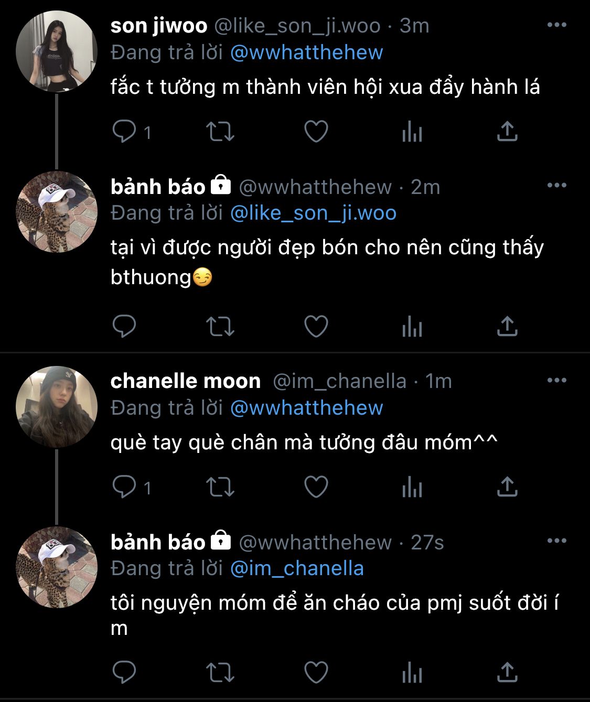Open son jiwoo's profile picture
590x702 pixels.
(x=57, y=51)
